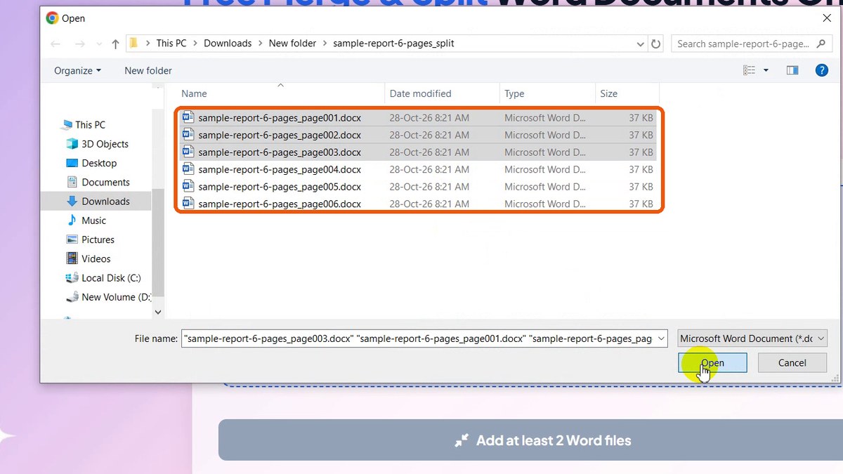Expand the view options dropdown arrow

click(766, 70)
